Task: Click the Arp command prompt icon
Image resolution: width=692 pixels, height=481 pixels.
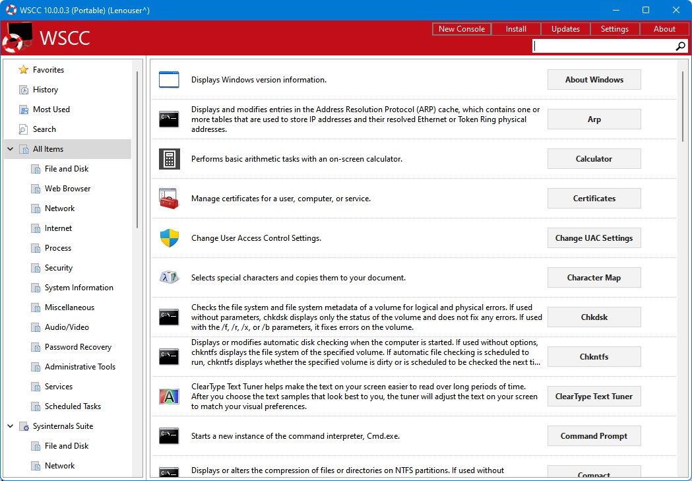Action: pyautogui.click(x=169, y=119)
